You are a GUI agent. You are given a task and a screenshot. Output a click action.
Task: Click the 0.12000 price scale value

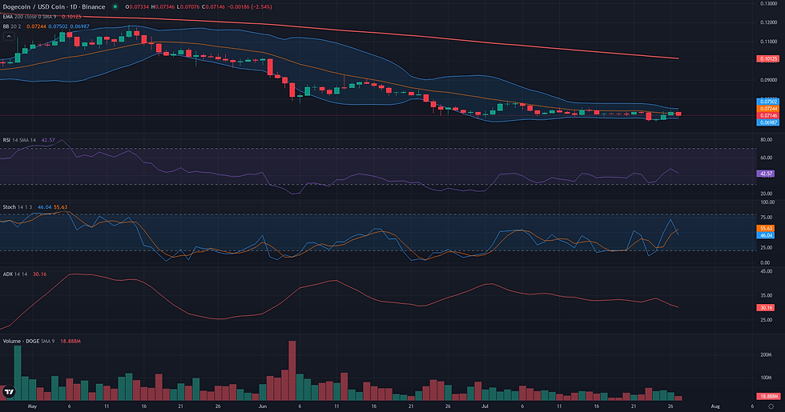click(768, 22)
